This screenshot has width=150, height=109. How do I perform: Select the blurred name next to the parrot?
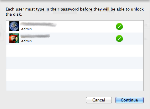[x=35, y=36]
